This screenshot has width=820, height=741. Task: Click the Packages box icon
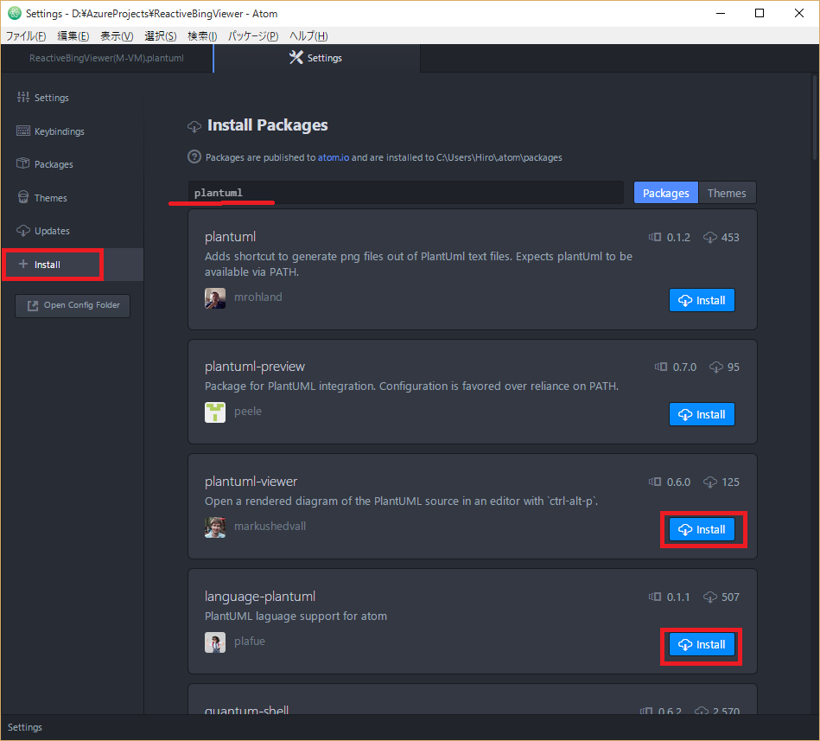23,163
